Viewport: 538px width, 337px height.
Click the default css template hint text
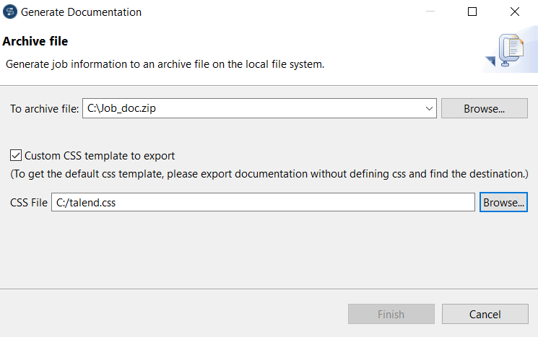point(269,174)
